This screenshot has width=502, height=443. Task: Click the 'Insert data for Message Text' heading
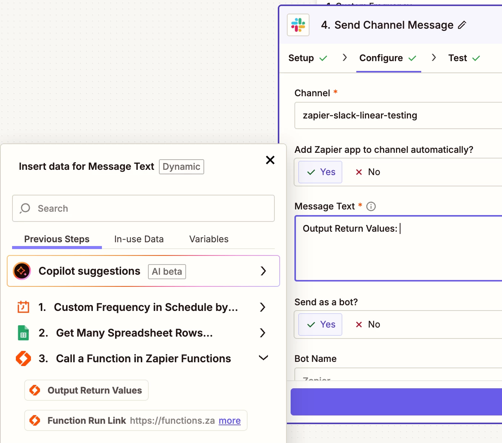pos(86,166)
